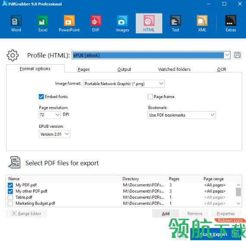Image resolution: width=246 pixels, height=241 pixels.
Task: Enable the Page frame checkbox
Action: click(x=150, y=97)
